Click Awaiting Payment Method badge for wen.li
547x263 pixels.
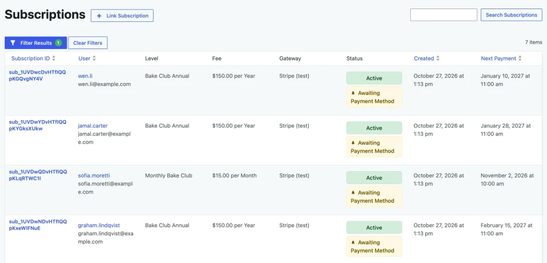(374, 97)
